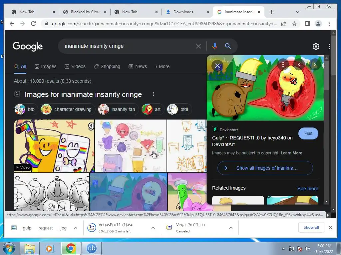The image size is (341, 255).
Task: Filter images by the bfdi chip
Action: [x=179, y=109]
